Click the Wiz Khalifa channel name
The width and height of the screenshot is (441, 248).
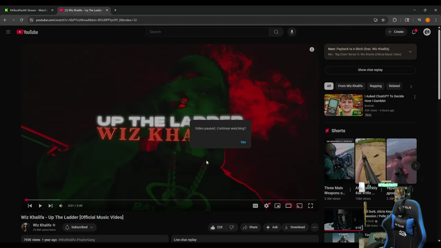(x=42, y=225)
